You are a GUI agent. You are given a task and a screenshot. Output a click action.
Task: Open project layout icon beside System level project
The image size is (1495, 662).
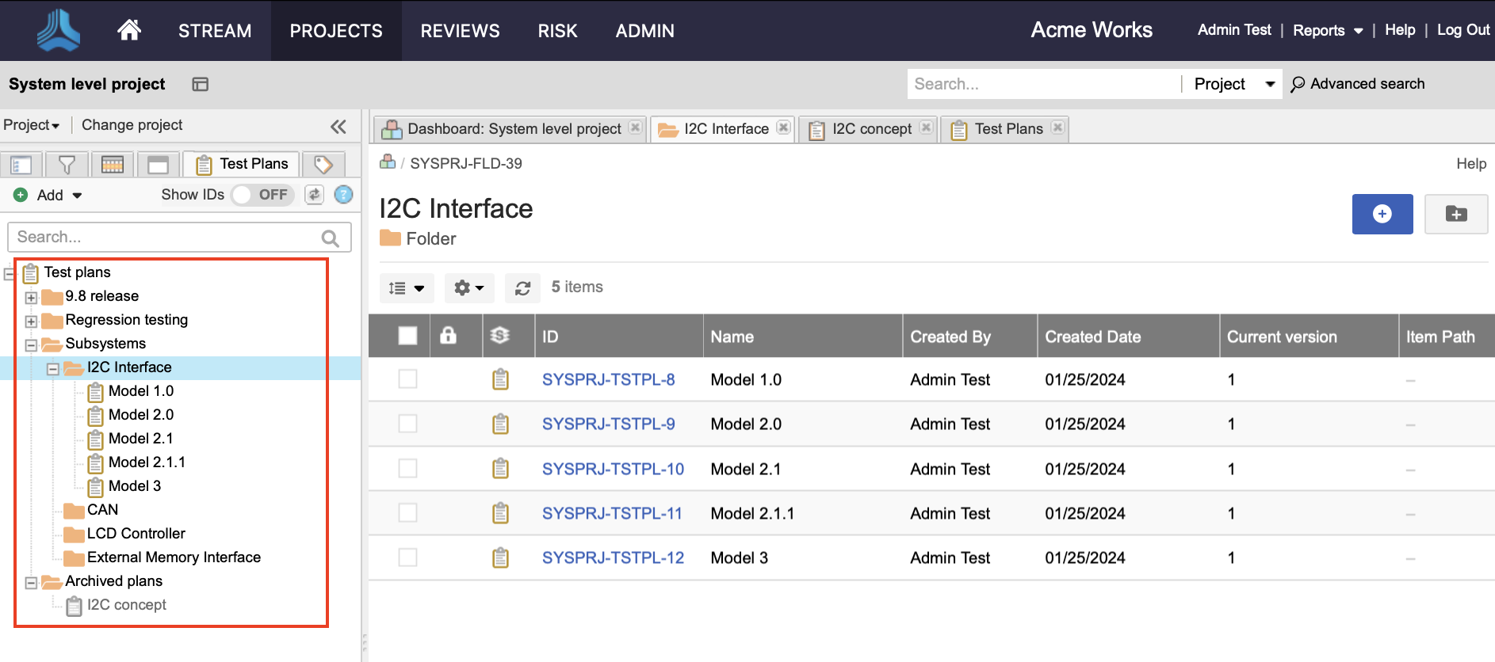[201, 84]
